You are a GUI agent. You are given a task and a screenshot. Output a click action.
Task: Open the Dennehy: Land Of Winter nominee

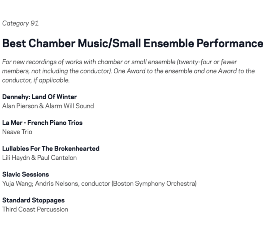coord(39,97)
